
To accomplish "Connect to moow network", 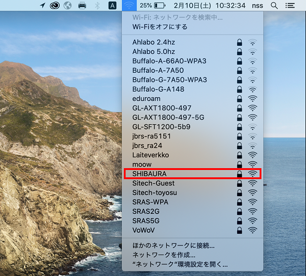I will click(193, 164).
